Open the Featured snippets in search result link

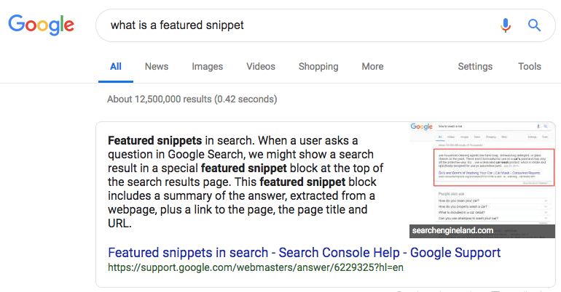point(304,253)
